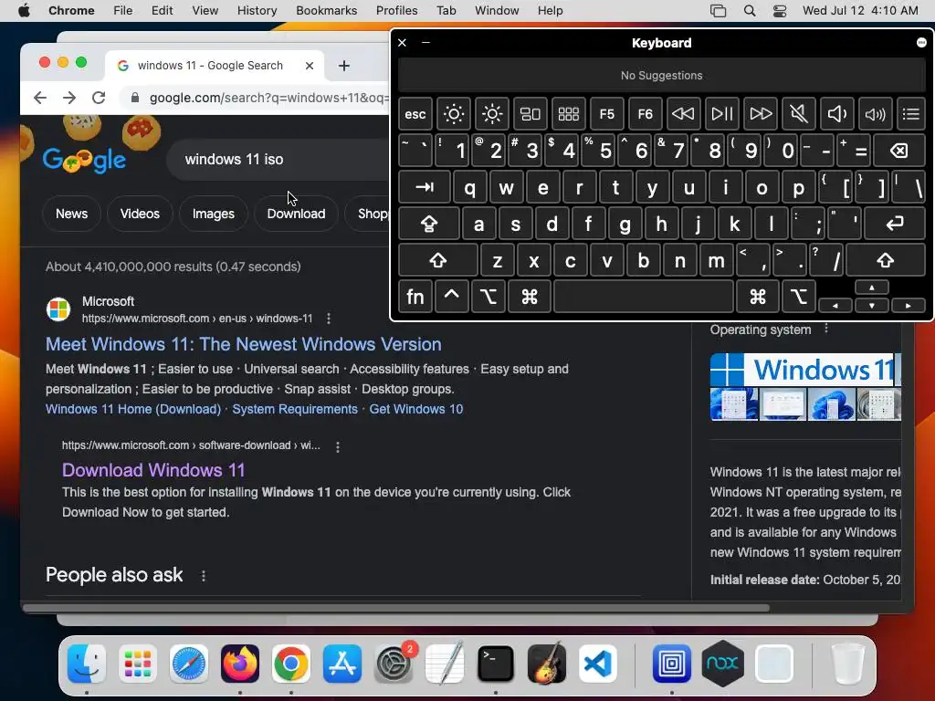Screen dimensions: 935x701
Task: Open the Download Windows 11 result
Action: [153, 470]
